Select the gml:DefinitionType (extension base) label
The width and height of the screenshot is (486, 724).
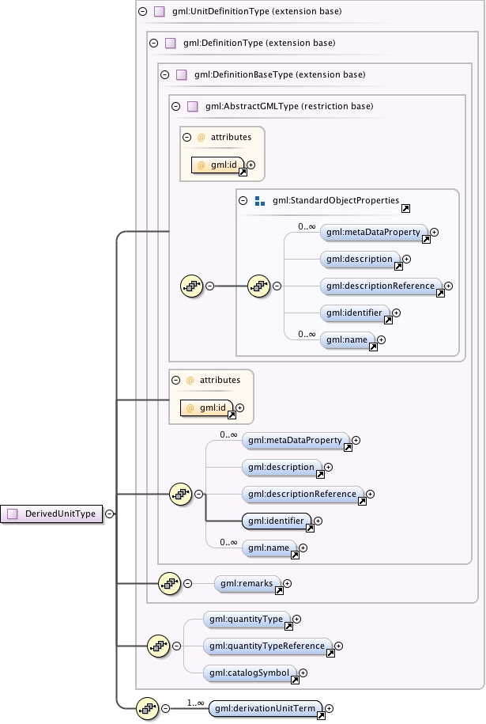point(259,43)
